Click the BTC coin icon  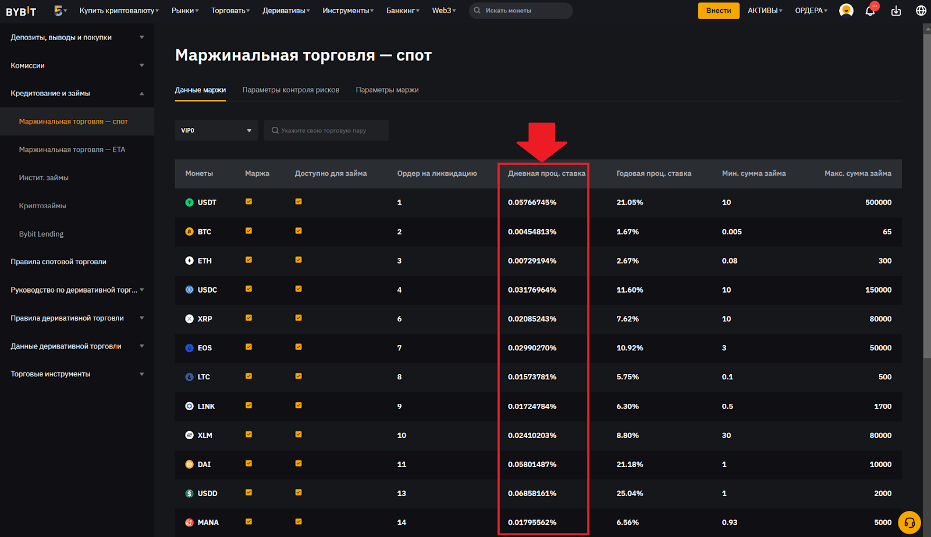(x=189, y=232)
